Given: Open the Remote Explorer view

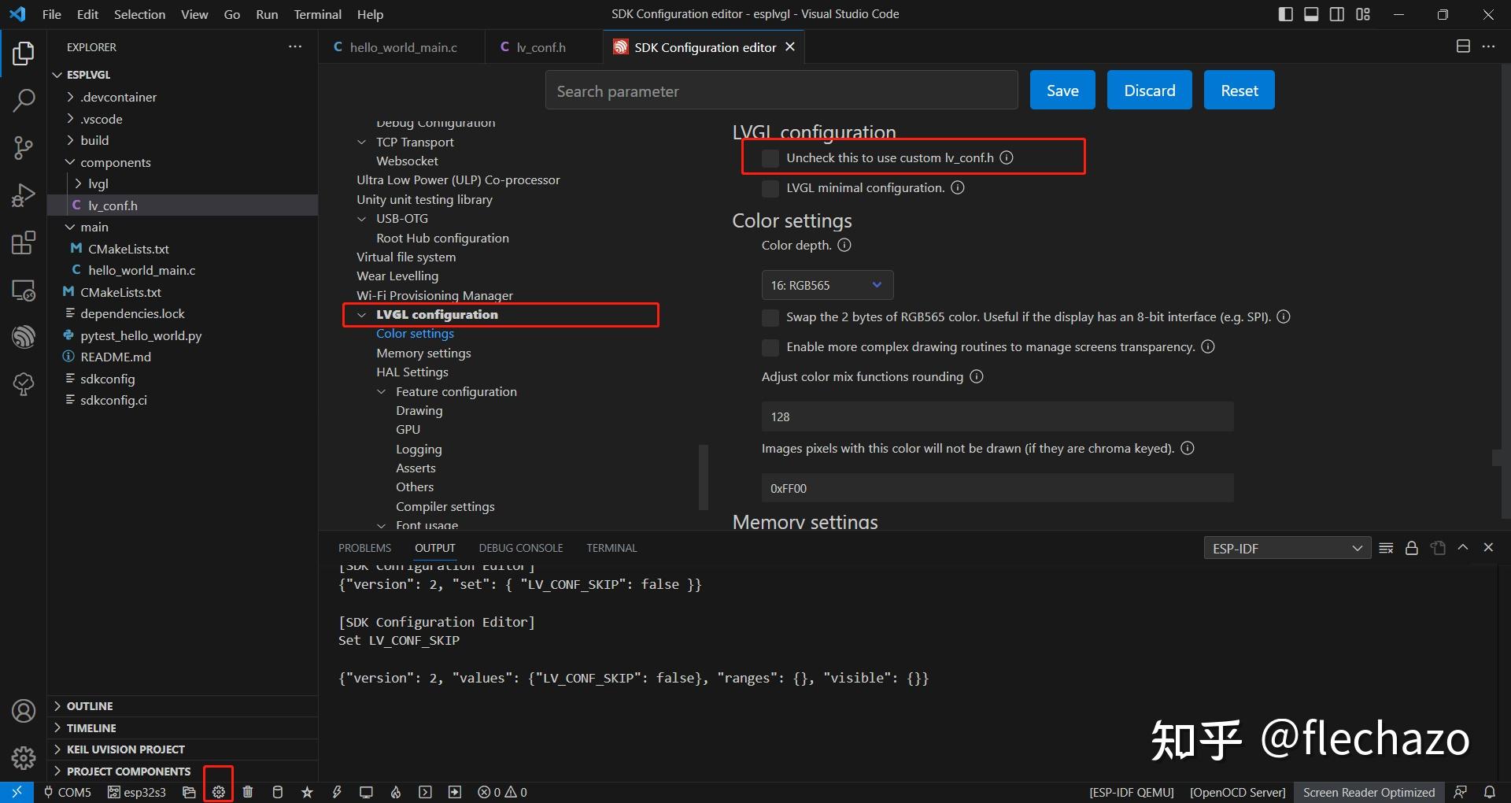Looking at the screenshot, I should 24,290.
